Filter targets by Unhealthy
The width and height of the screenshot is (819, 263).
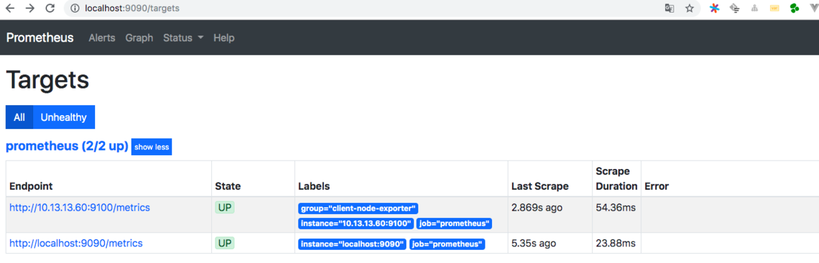pos(63,117)
